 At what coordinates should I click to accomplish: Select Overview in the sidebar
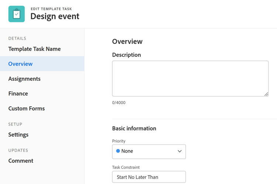coord(20,64)
